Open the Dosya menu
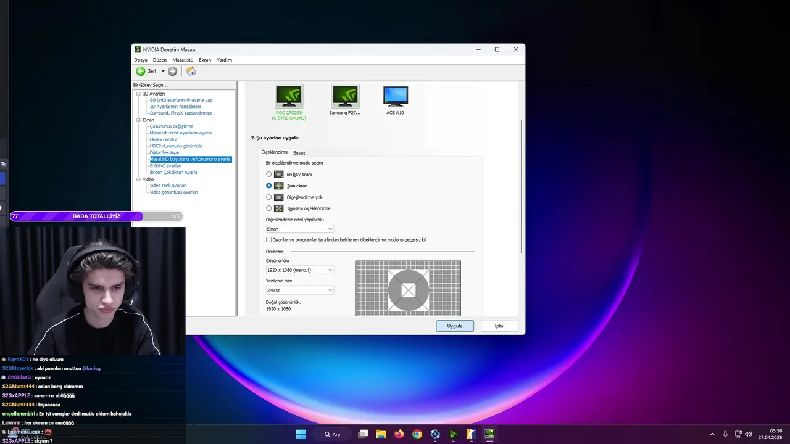The height and width of the screenshot is (444, 790). (141, 60)
